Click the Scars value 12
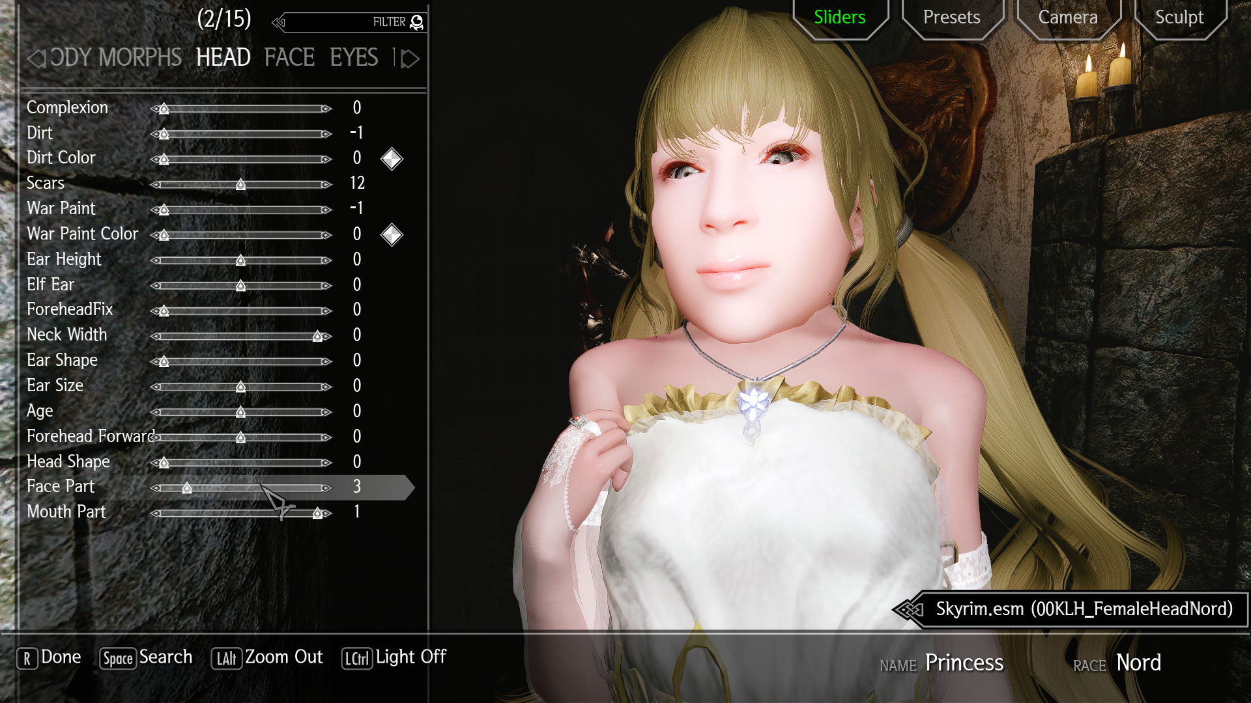The width and height of the screenshot is (1251, 703). pyautogui.click(x=357, y=184)
